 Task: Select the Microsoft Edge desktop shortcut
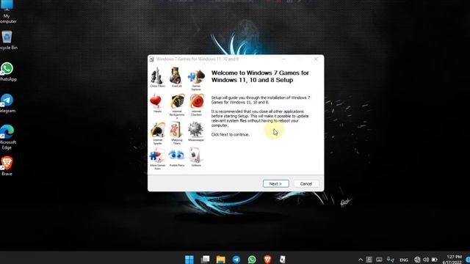tap(7, 137)
